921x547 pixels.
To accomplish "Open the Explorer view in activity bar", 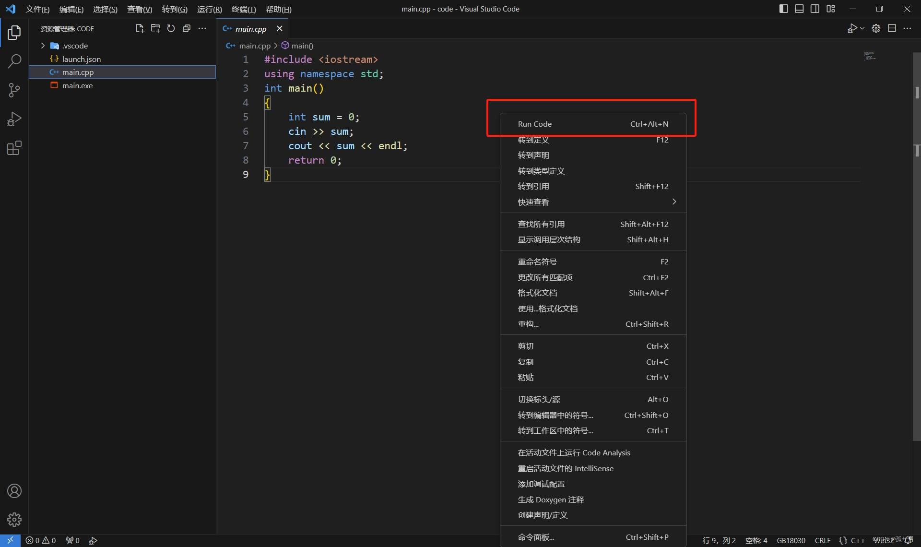I will (x=14, y=33).
